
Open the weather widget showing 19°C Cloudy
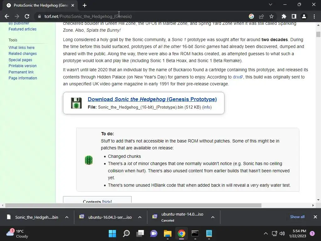coord(17,233)
